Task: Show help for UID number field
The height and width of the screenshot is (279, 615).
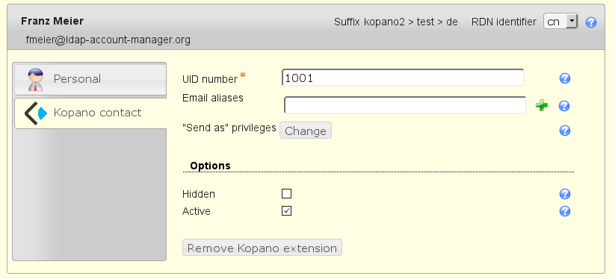Action: (564, 78)
